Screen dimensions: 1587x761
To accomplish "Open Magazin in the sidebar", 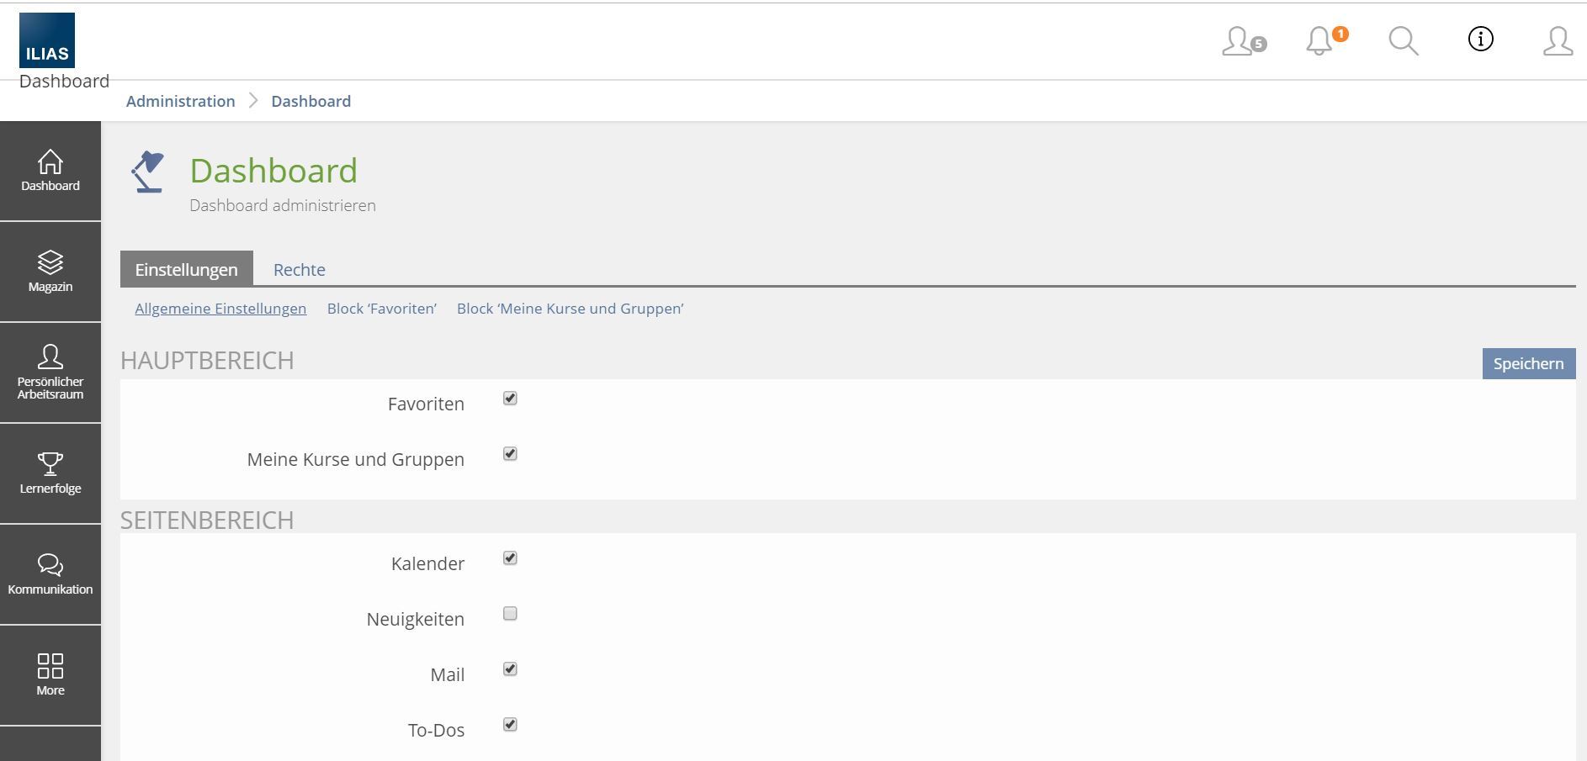I will [x=50, y=272].
